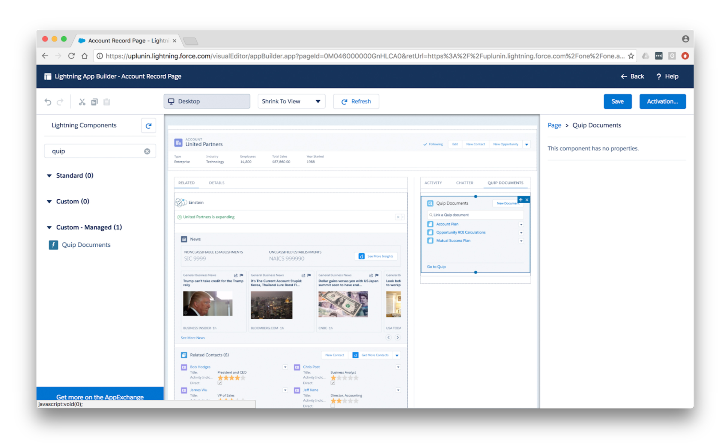Click the New Document button

point(508,203)
